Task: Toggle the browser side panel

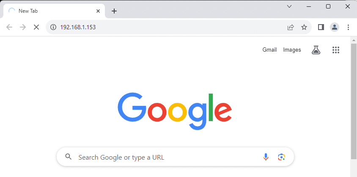Action: click(321, 27)
